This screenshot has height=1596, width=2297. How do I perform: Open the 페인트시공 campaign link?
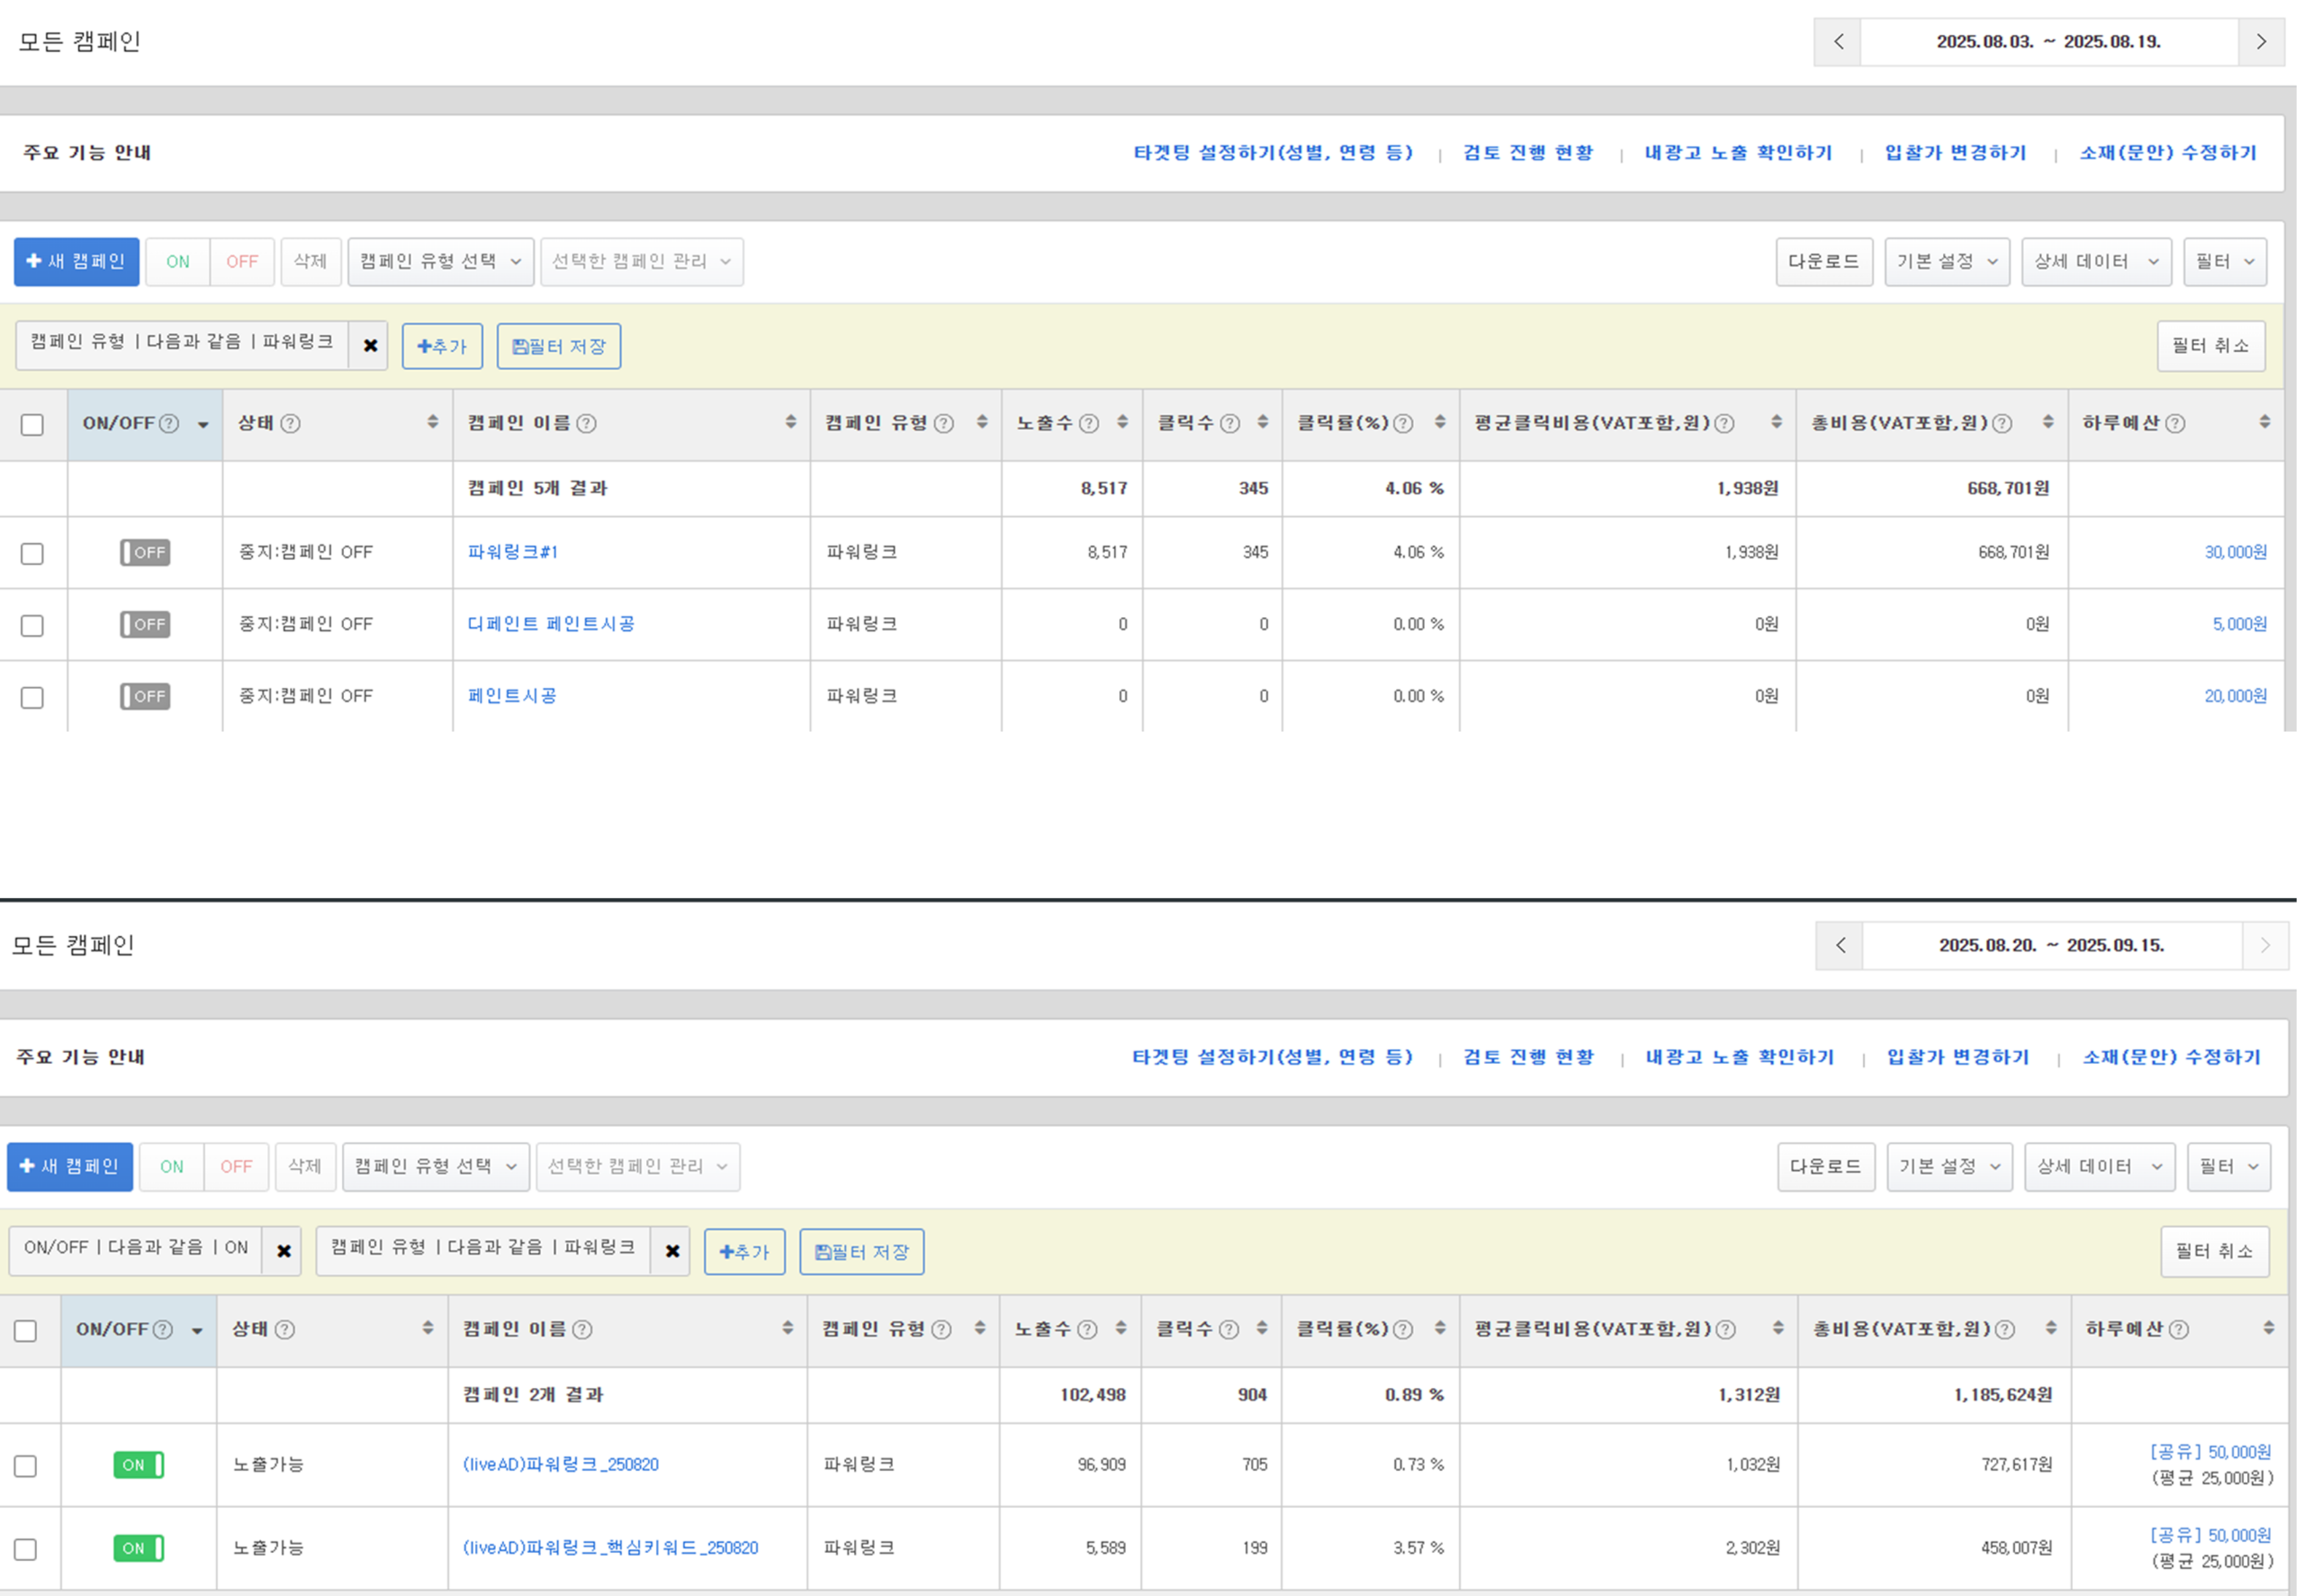[x=512, y=697]
